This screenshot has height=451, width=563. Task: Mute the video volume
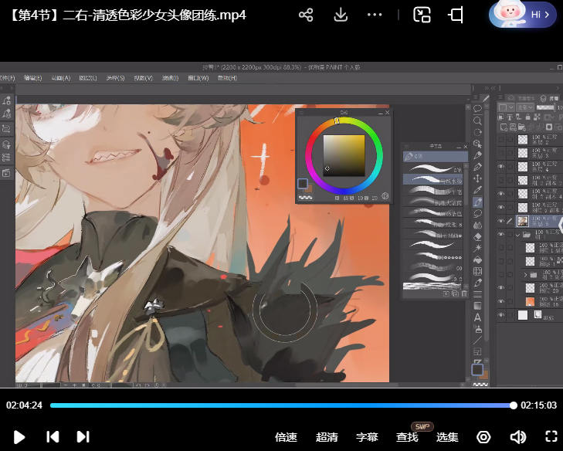pyautogui.click(x=517, y=436)
